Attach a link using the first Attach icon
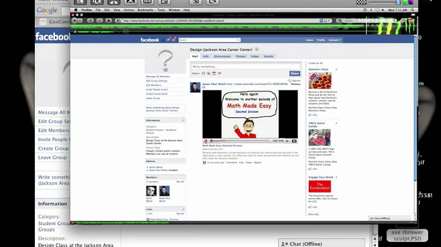441x247 pixels. pos(203,73)
